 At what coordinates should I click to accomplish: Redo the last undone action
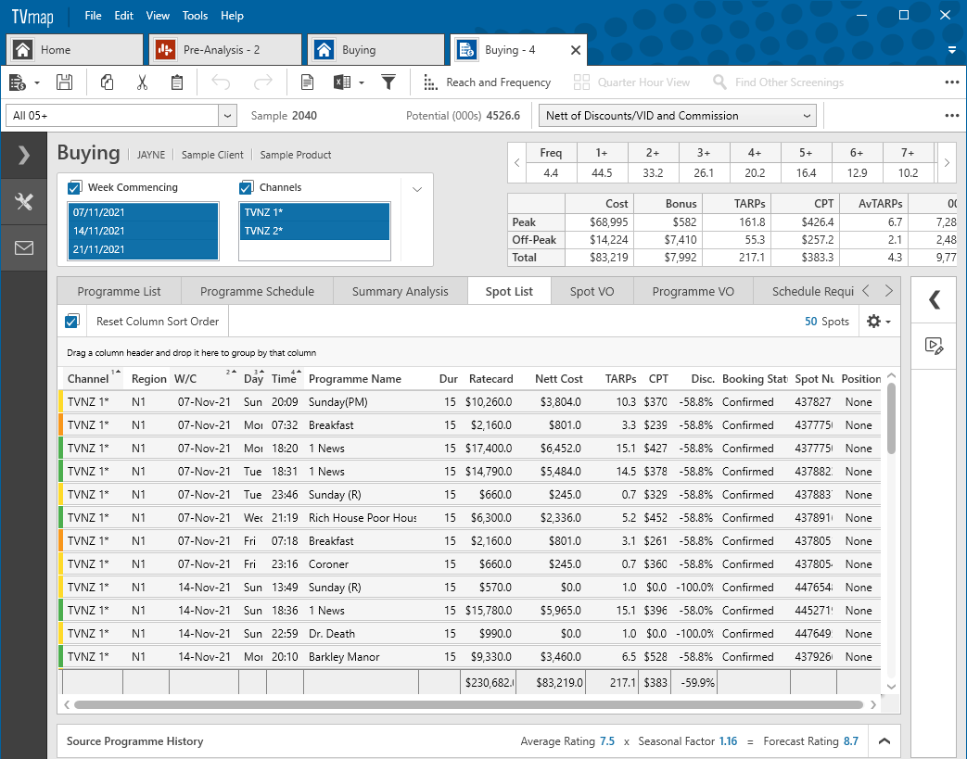pyautogui.click(x=263, y=82)
